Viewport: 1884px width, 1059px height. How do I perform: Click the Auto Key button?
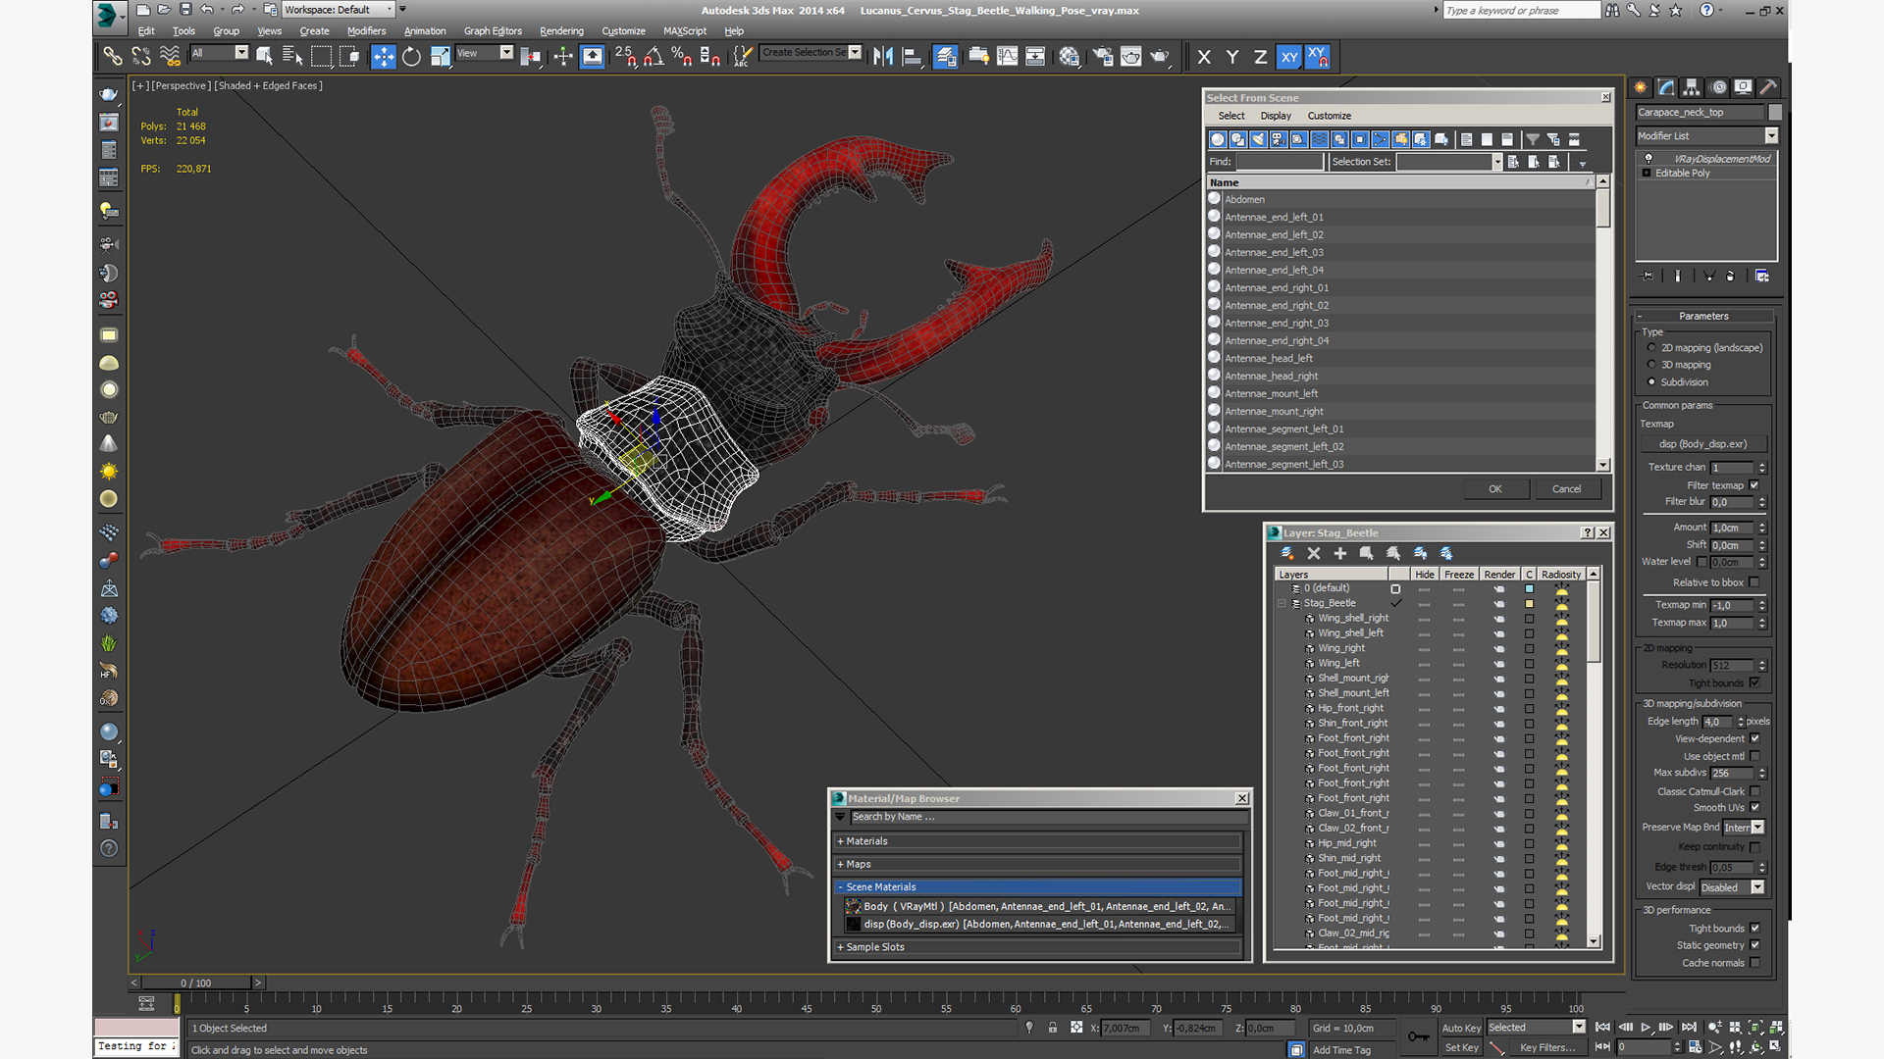pos(1461,1028)
